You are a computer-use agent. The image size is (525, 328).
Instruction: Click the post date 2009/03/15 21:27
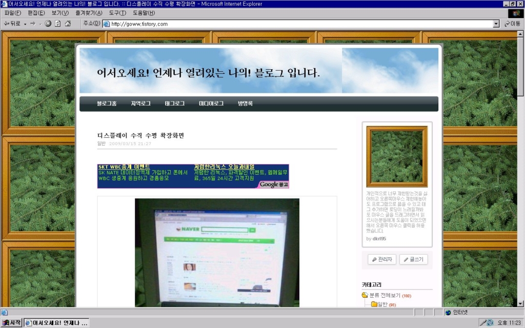pyautogui.click(x=130, y=143)
